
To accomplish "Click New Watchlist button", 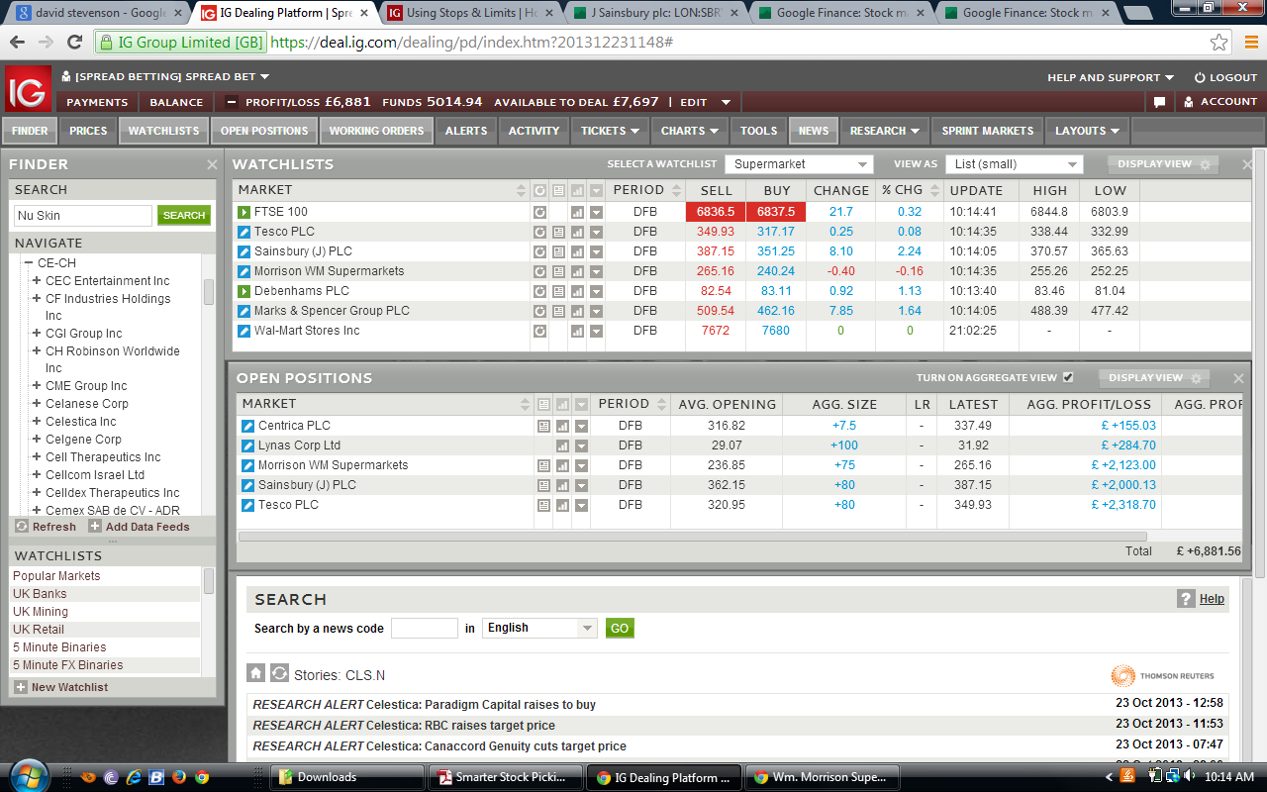I will click(61, 687).
